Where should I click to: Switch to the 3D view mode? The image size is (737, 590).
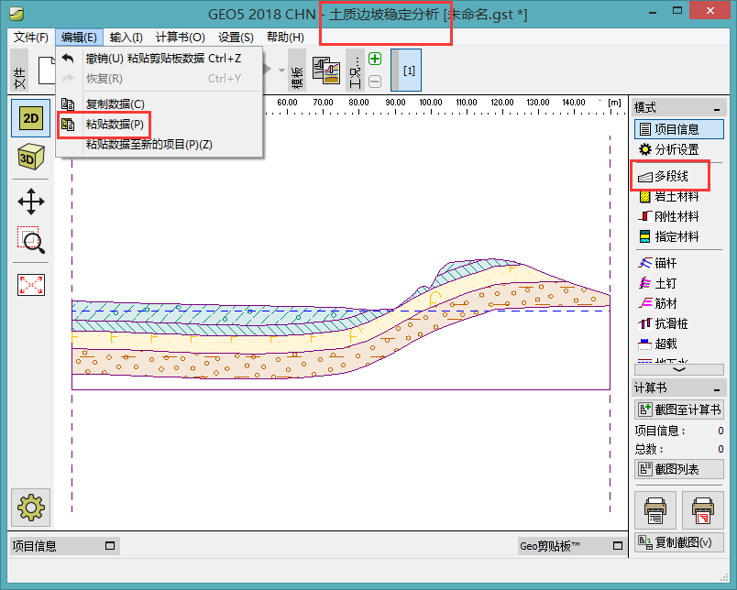[x=31, y=158]
